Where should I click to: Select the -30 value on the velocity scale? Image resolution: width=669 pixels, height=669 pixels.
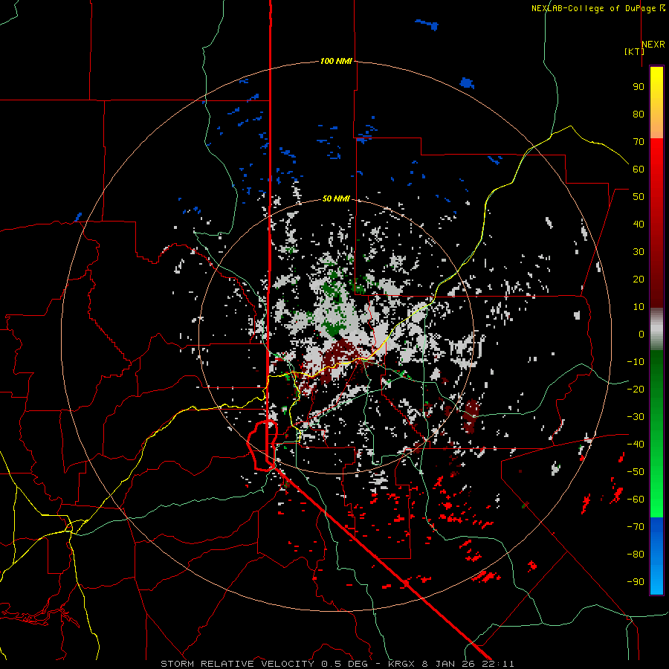point(636,417)
